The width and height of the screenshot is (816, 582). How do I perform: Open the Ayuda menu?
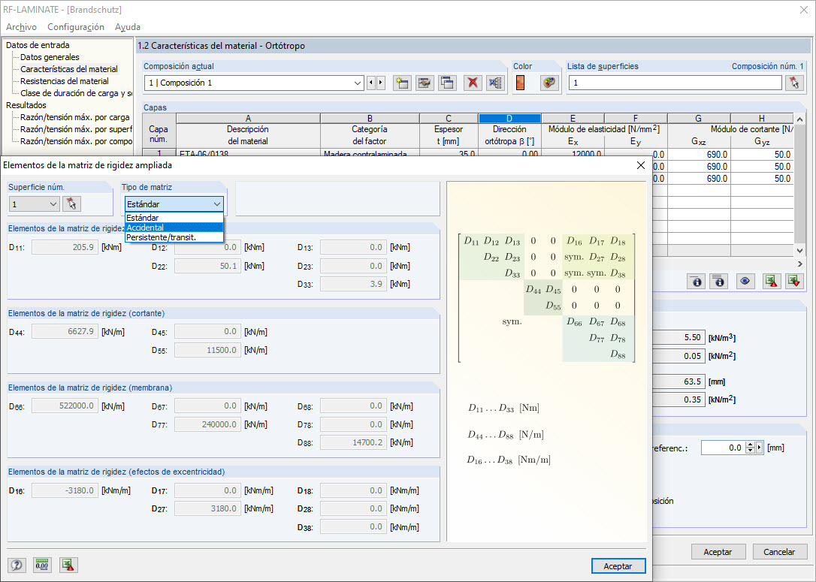(128, 27)
